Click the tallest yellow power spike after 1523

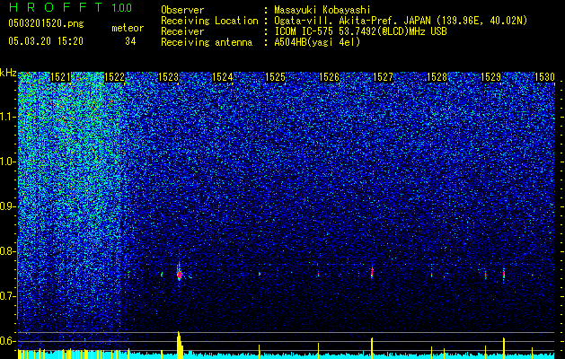click(180, 345)
